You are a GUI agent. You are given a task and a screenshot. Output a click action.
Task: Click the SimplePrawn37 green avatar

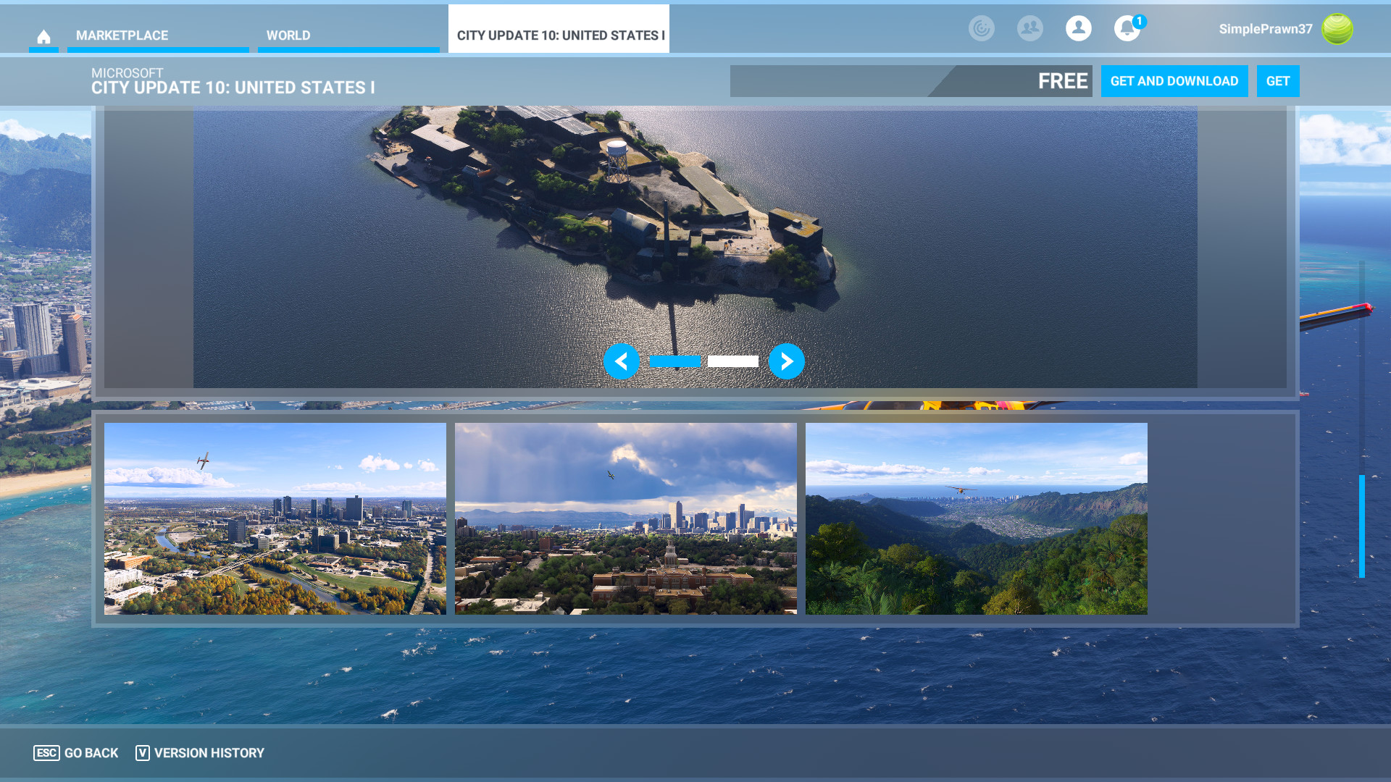(x=1337, y=29)
